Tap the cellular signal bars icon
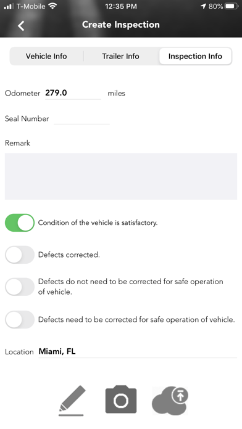The width and height of the screenshot is (242, 429). (9, 6)
